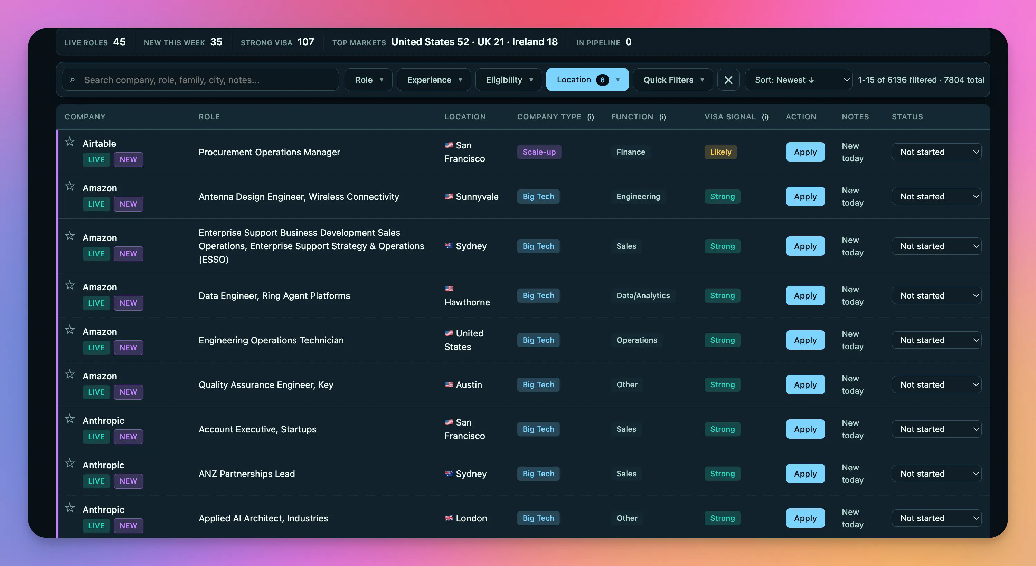Apply to Amazon Quality Assurance Engineer, Key
Screen dimensions: 1036x566
point(805,384)
